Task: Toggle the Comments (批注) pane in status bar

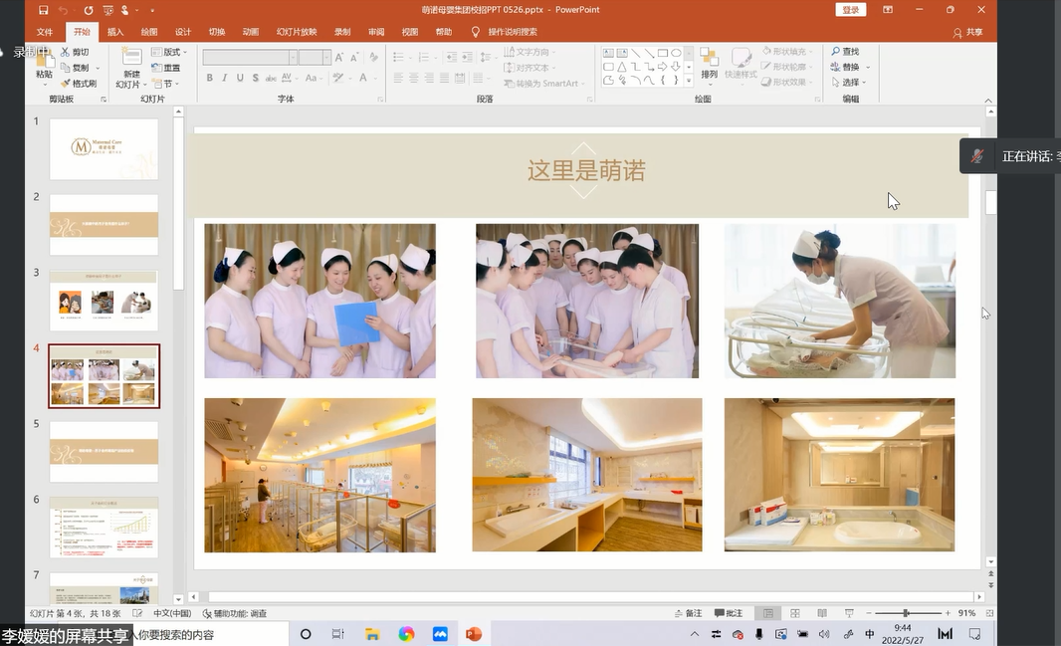Action: 728,613
